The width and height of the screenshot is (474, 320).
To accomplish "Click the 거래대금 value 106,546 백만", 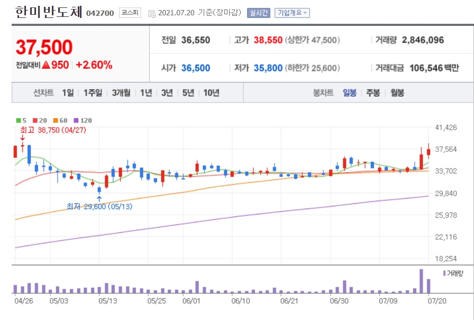I will click(434, 68).
